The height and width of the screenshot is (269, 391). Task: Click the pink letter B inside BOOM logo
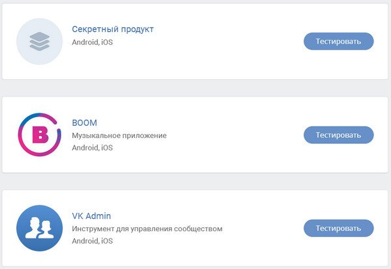[x=40, y=135]
